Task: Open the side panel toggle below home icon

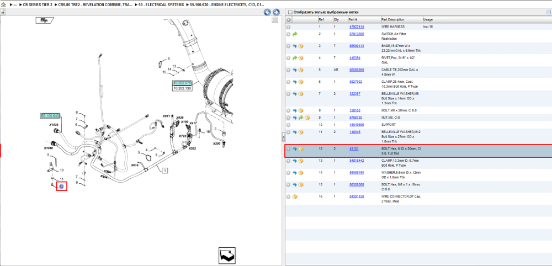Action: pos(3,12)
